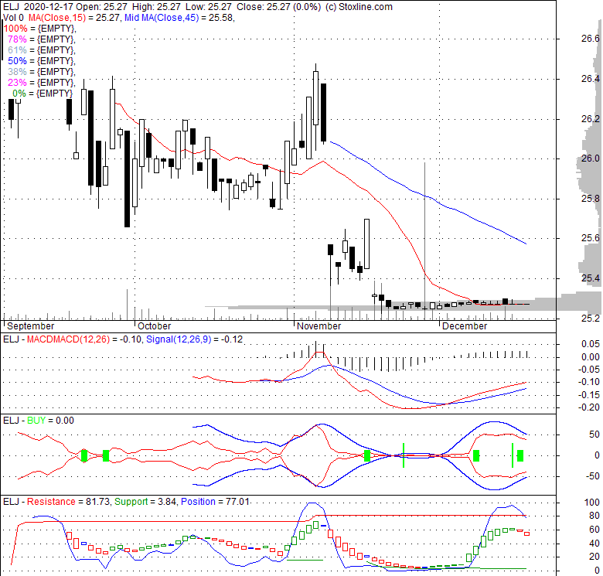
Task: Click the September axis label
Action: coord(31,326)
